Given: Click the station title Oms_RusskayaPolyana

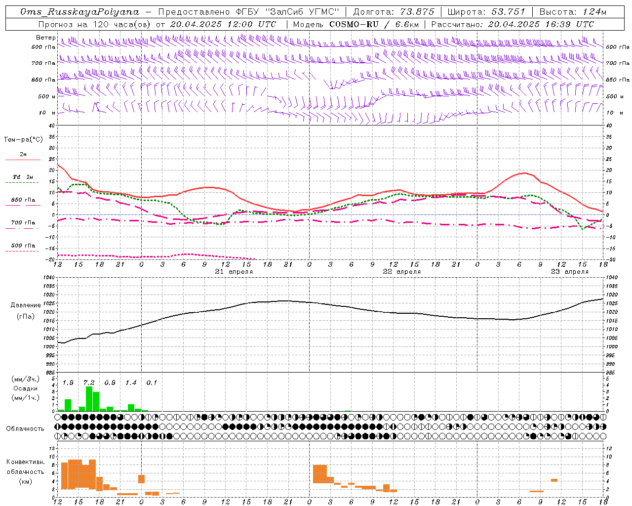Looking at the screenshot, I should (x=80, y=12).
